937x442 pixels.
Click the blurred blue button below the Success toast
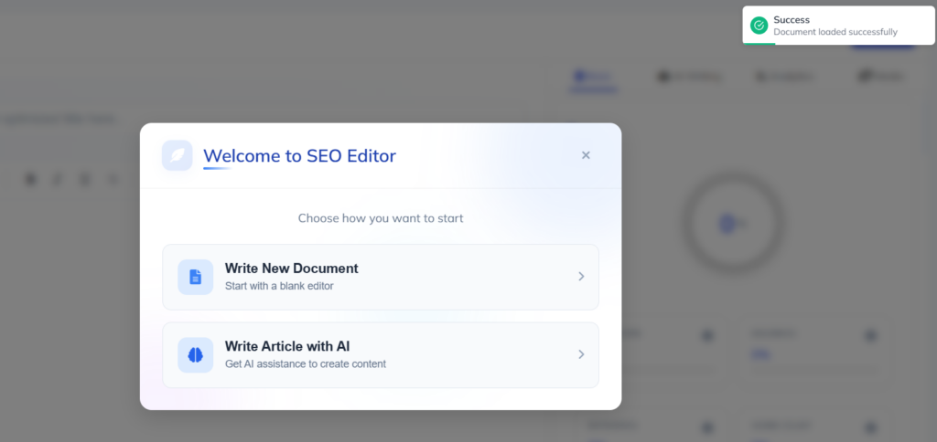(883, 47)
